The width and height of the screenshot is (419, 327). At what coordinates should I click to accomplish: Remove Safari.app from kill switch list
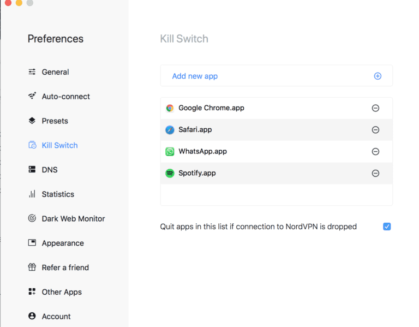(x=375, y=130)
